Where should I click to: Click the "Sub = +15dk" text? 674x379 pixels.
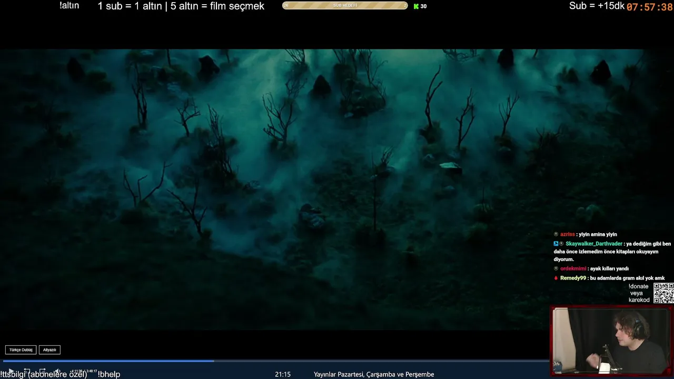tap(597, 6)
